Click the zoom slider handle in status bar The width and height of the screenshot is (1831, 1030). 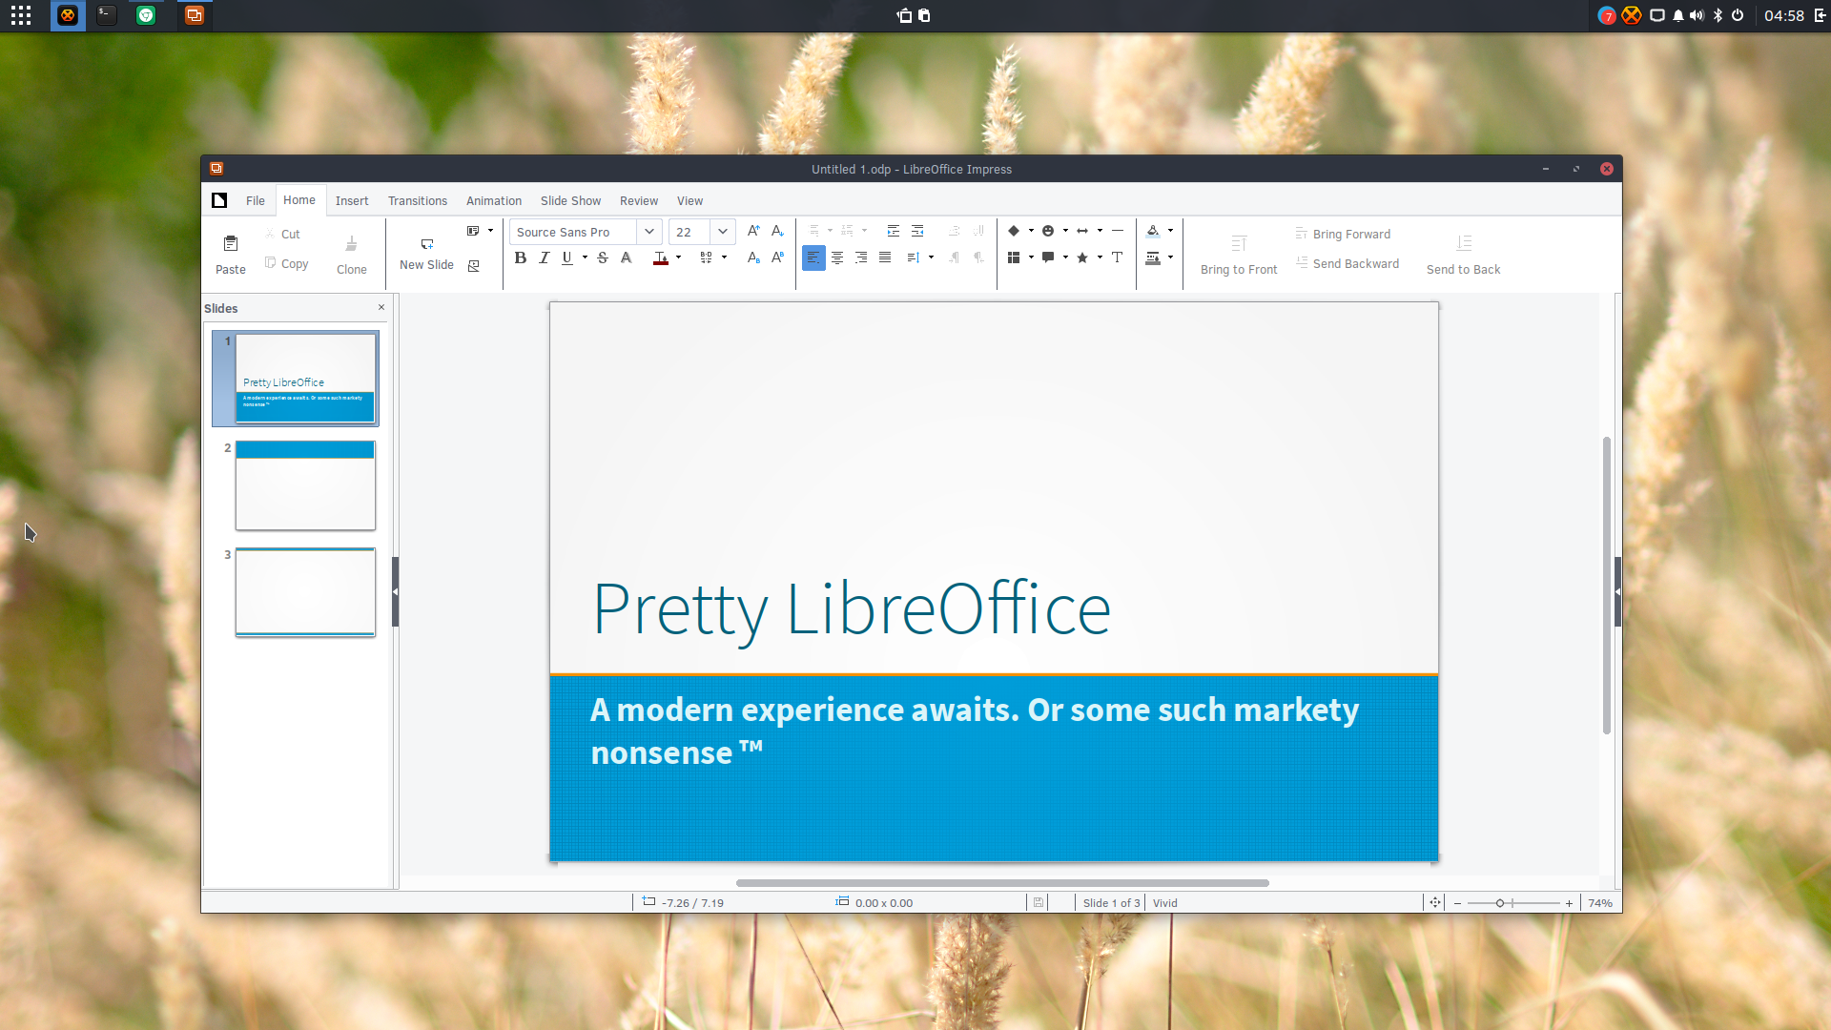click(x=1500, y=903)
